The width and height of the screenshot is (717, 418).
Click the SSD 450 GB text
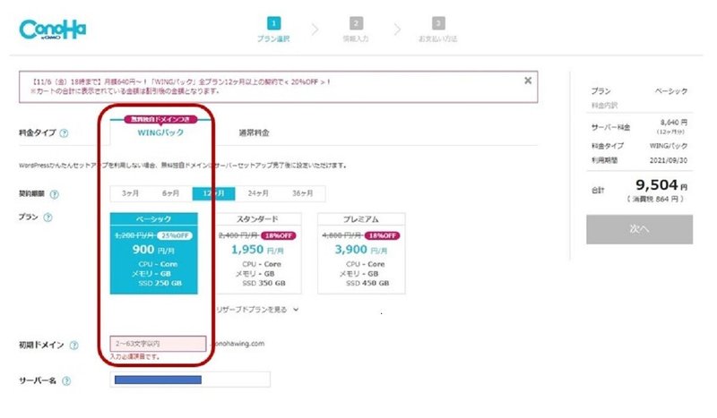(x=367, y=283)
